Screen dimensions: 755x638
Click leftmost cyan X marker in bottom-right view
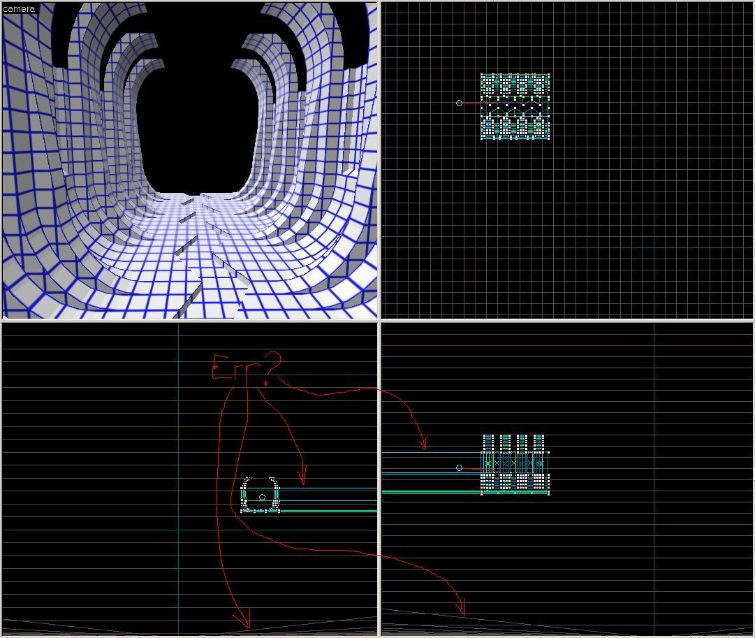point(488,463)
